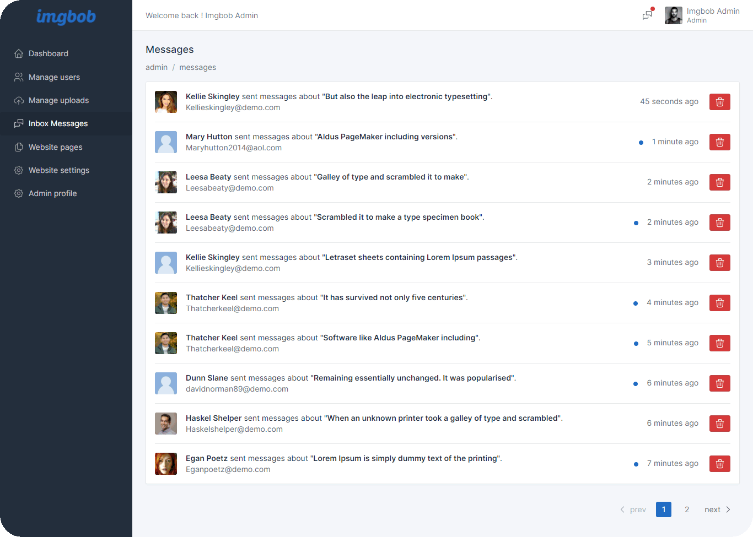The image size is (753, 537).
Task: Open the Dashboard home icon
Action: pyautogui.click(x=19, y=53)
